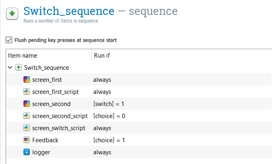The image size is (274, 164).
Task: Edit the [switch] = 1 run condition
Action: pos(109,104)
